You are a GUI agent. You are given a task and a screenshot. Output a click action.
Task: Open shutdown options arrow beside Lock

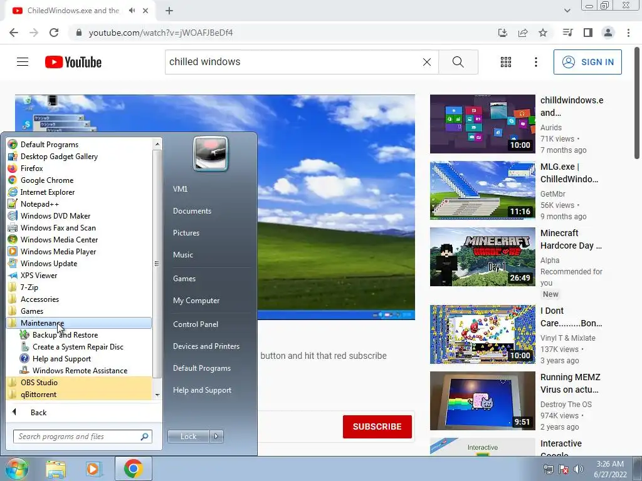tap(216, 437)
